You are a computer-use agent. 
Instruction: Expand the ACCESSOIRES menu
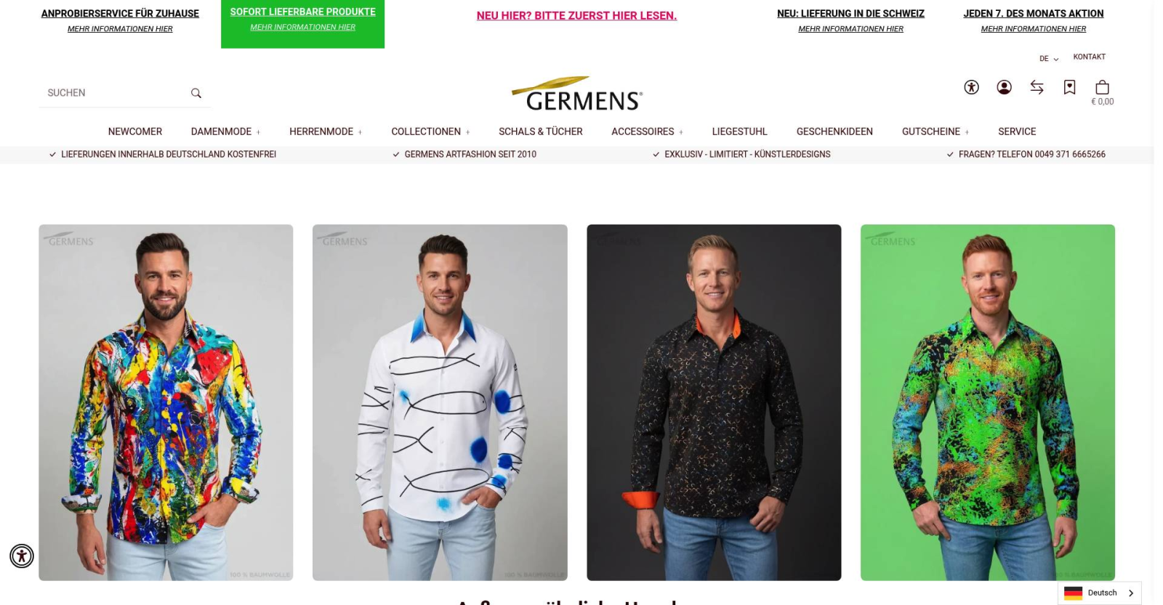[x=647, y=131]
